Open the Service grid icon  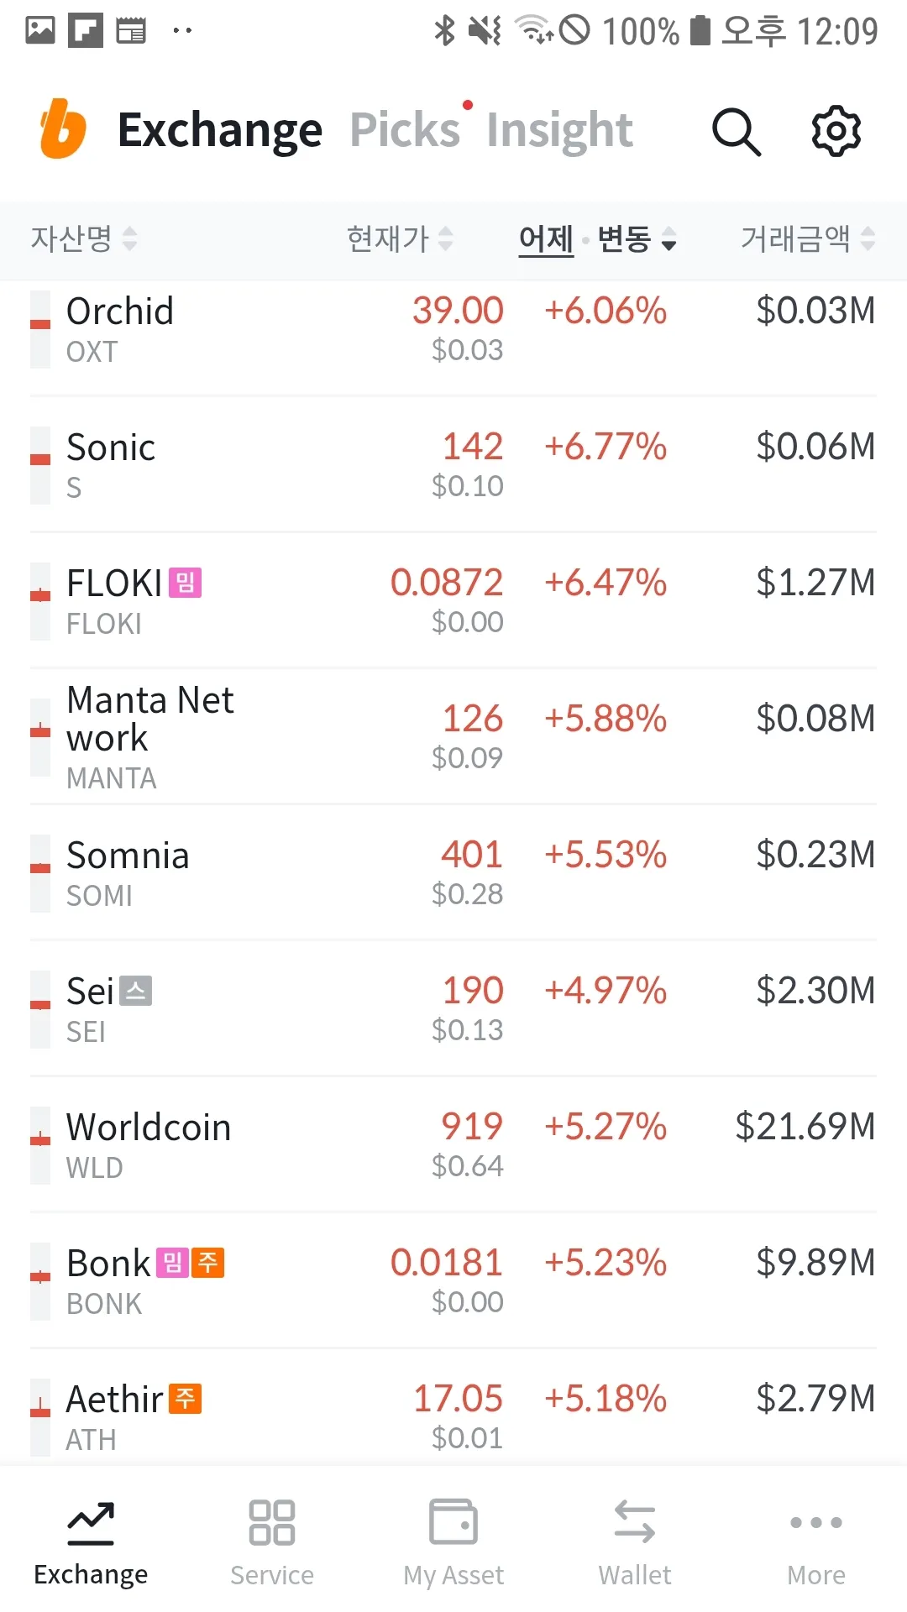[271, 1522]
